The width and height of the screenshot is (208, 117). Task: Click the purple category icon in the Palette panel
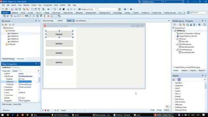[179, 79]
